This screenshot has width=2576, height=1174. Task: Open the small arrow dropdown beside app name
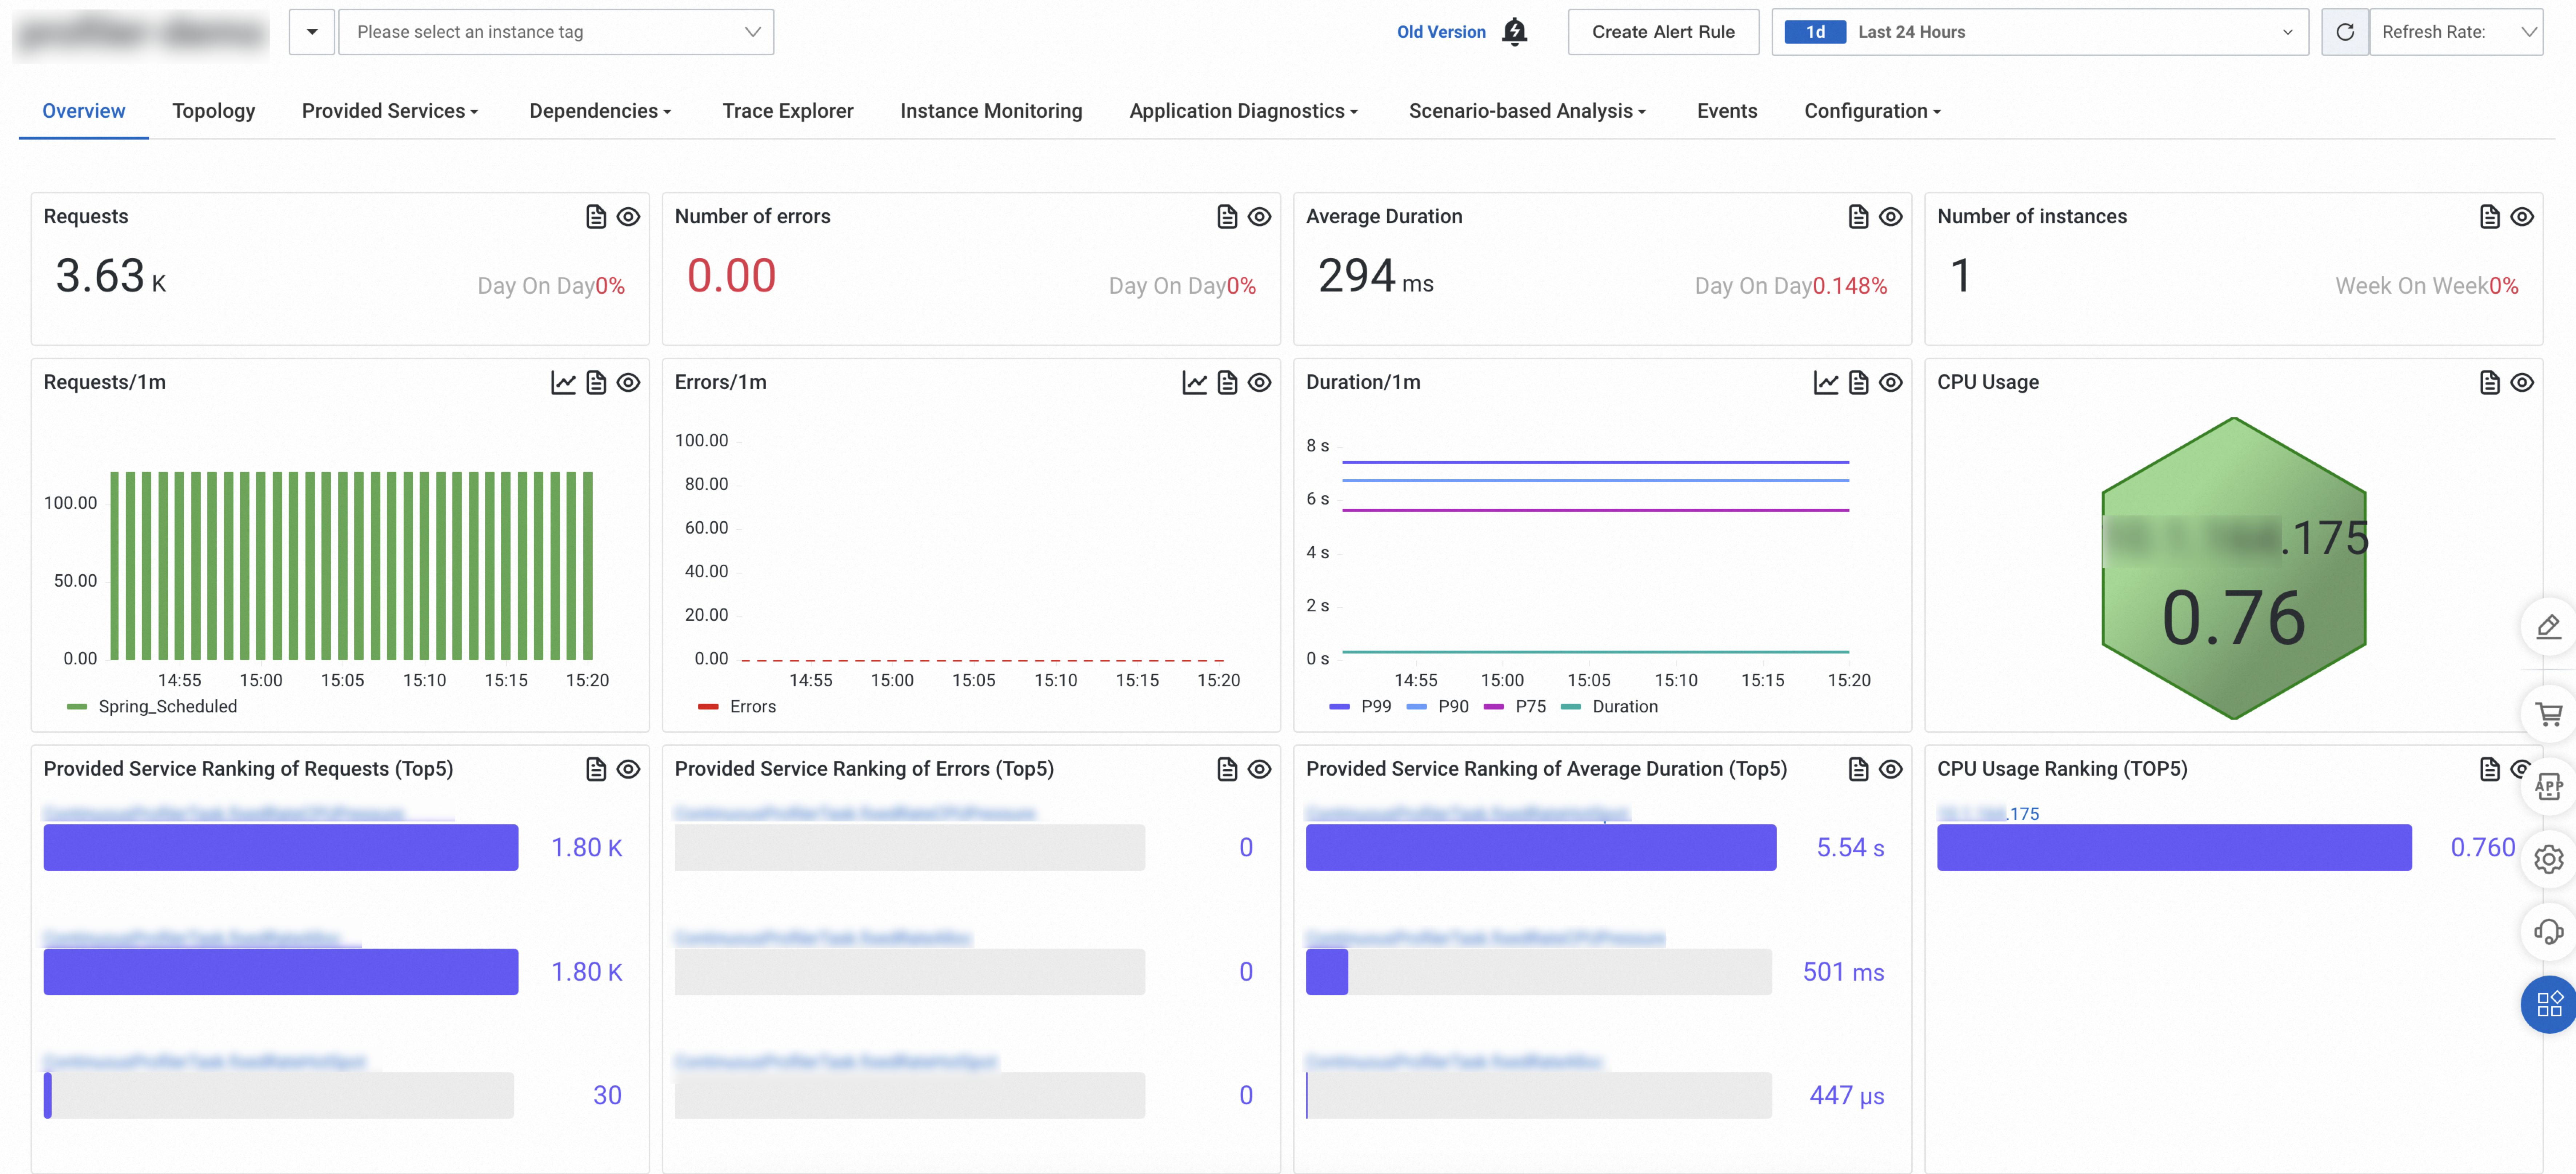[312, 32]
